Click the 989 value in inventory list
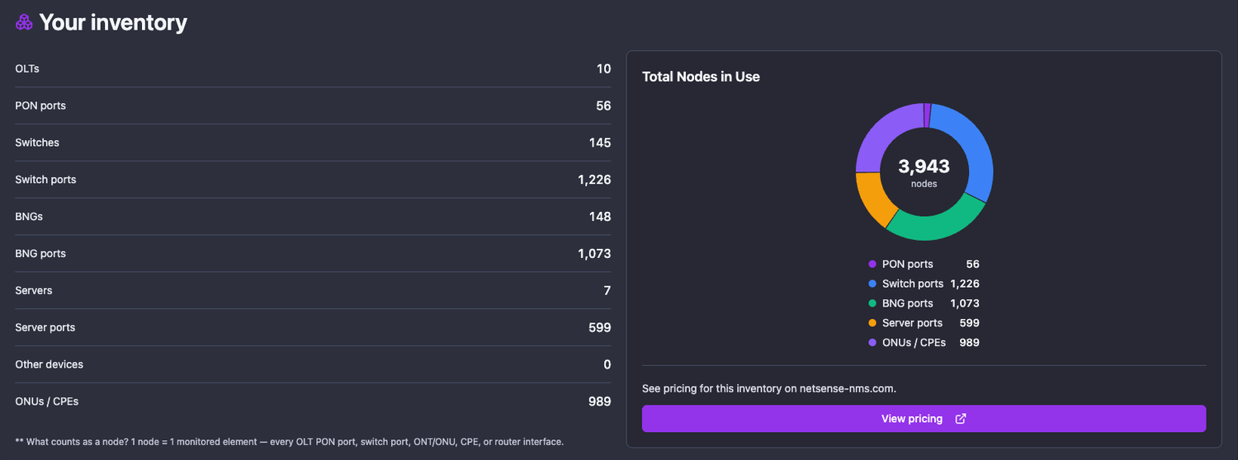The width and height of the screenshot is (1238, 460). (x=600, y=401)
